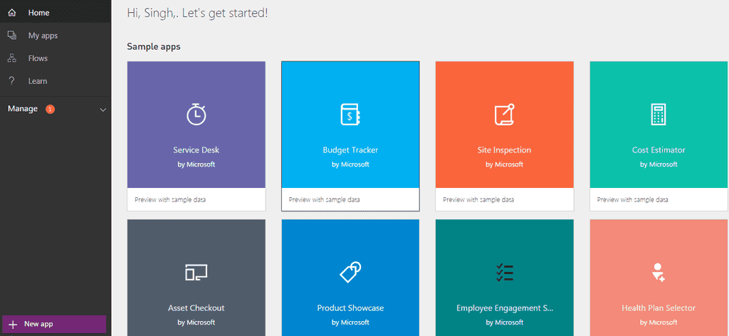Click the checklist icon on Employee Engagement

point(504,272)
